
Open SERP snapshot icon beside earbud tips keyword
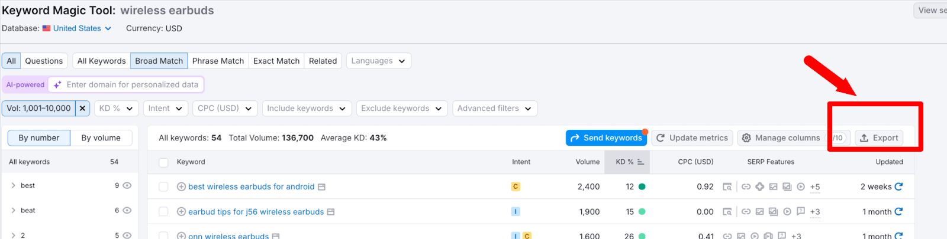tap(331, 212)
